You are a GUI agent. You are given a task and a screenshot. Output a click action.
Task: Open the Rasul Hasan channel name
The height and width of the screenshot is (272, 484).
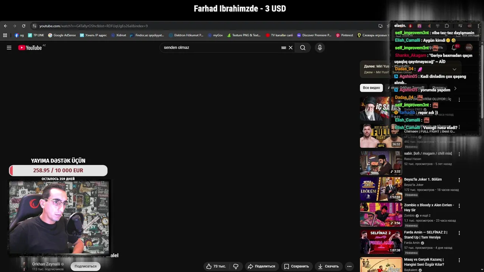click(413, 159)
